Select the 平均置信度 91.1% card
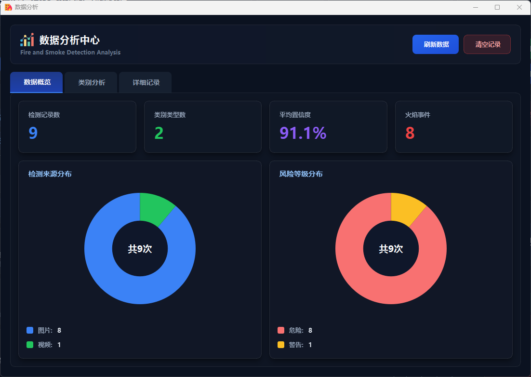 [328, 127]
